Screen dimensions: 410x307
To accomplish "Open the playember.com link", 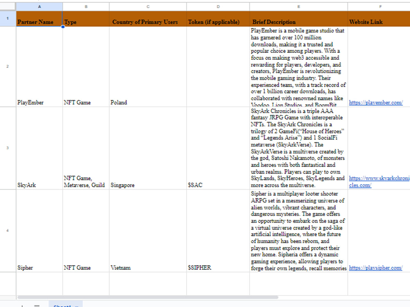I will click(376, 103).
